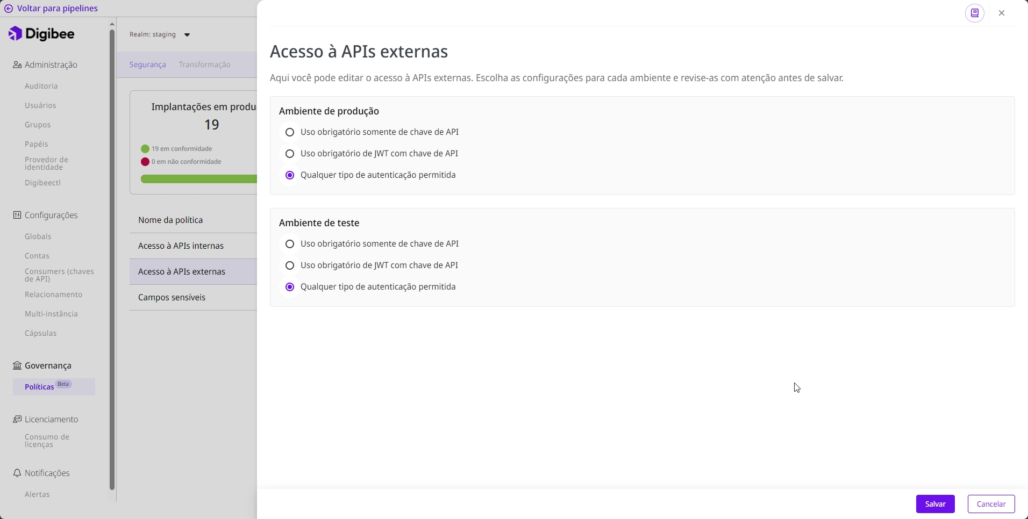Open the documentation icon in panel header

[974, 13]
